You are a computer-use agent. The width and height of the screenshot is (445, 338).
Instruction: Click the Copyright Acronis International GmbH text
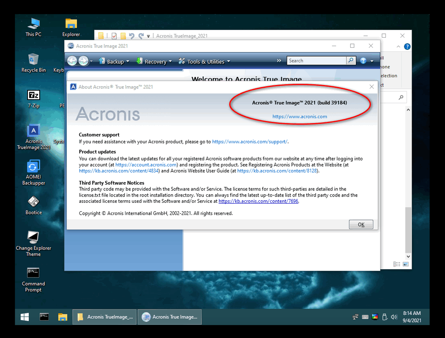point(156,213)
